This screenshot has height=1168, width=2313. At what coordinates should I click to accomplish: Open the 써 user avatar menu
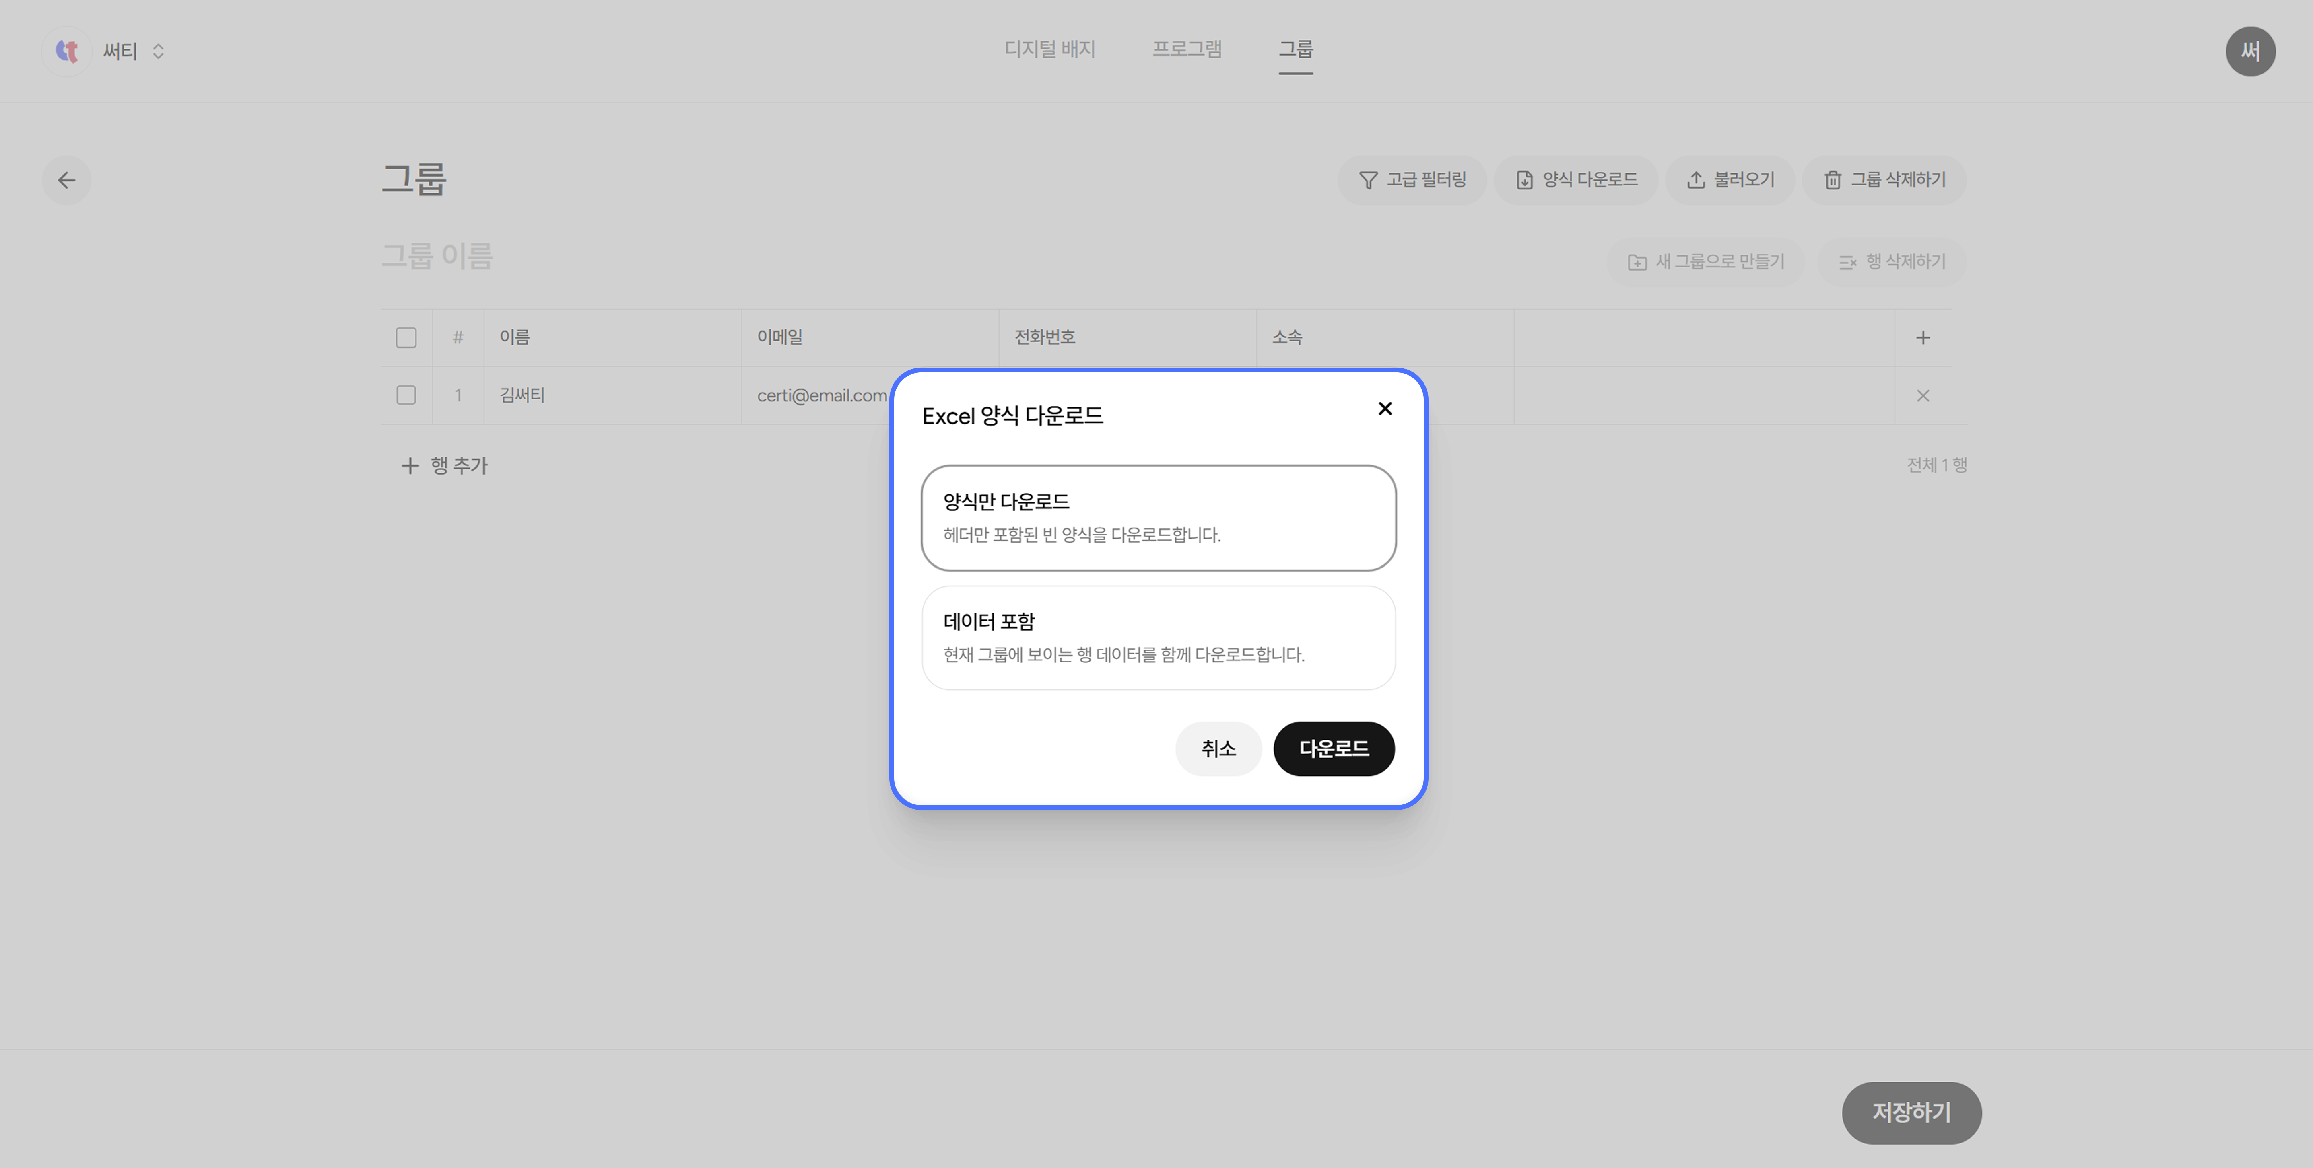2250,51
